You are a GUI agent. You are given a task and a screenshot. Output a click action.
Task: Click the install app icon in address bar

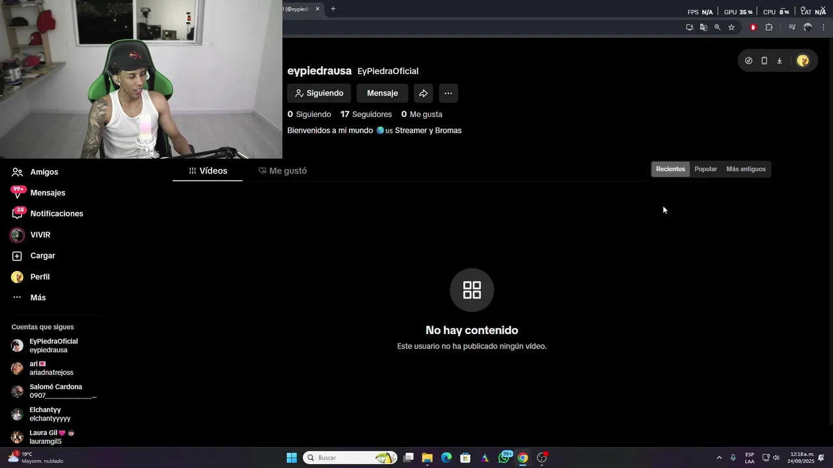[x=690, y=27]
